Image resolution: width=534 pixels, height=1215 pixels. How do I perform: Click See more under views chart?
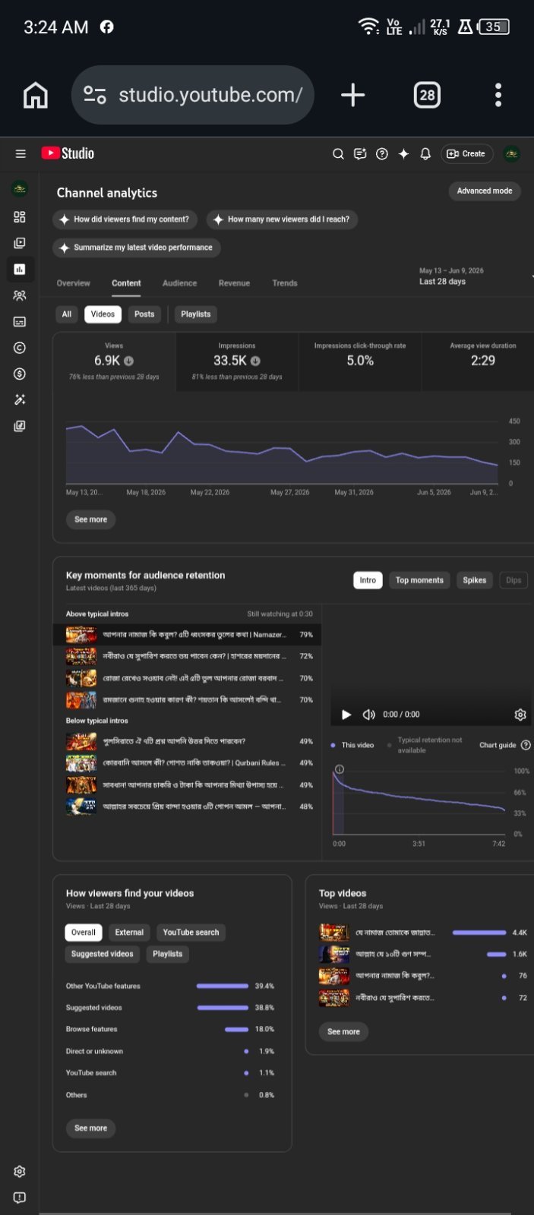click(91, 519)
